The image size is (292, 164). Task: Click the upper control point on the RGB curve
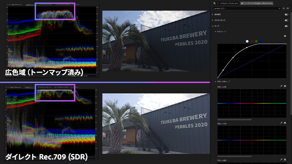click(x=247, y=48)
